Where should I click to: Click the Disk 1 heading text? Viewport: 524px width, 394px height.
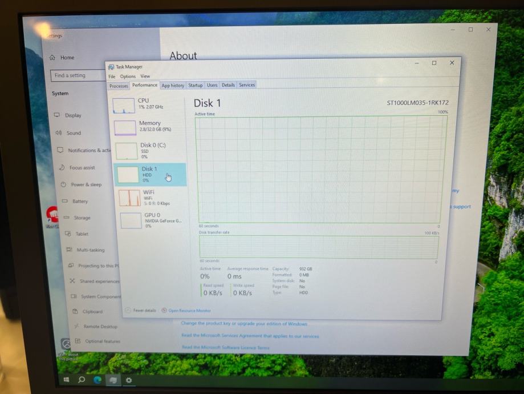pos(207,103)
